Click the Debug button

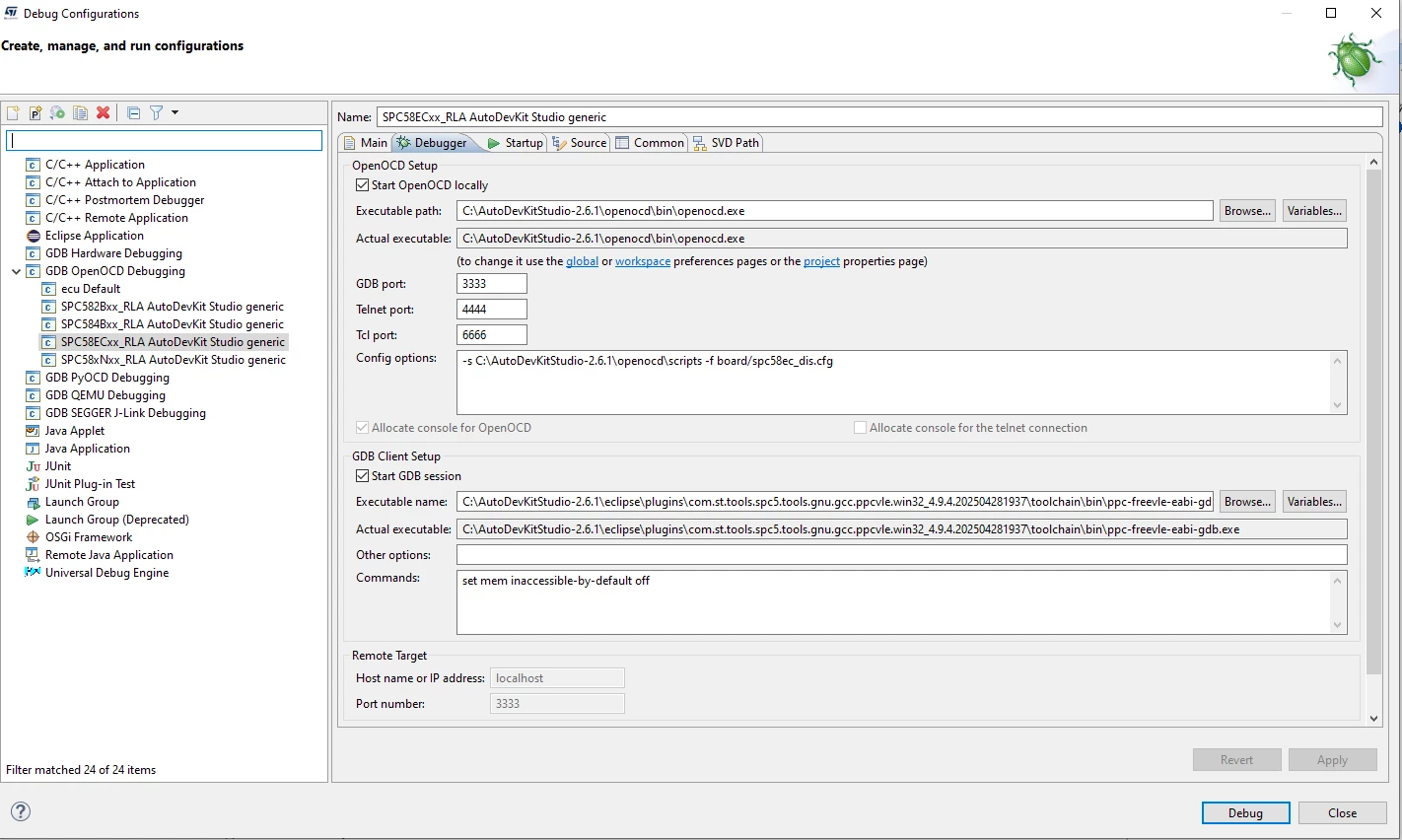tap(1245, 812)
